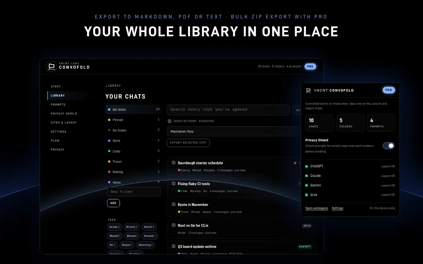The image size is (423, 264).
Task: Click the Gemini site row in popup
Action: click(350, 185)
